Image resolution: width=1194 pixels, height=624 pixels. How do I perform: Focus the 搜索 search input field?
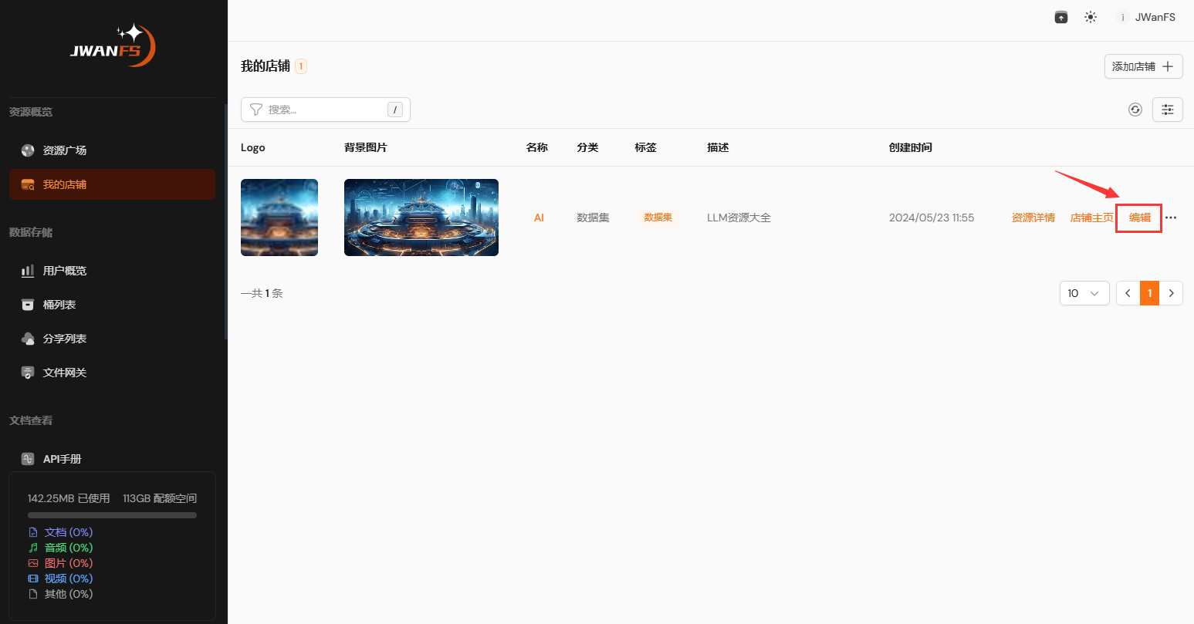pyautogui.click(x=326, y=110)
